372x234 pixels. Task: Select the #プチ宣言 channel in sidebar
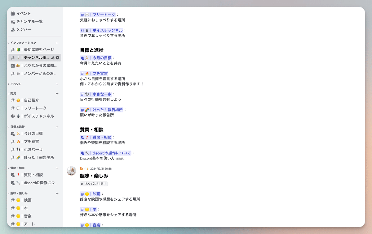pos(25,141)
